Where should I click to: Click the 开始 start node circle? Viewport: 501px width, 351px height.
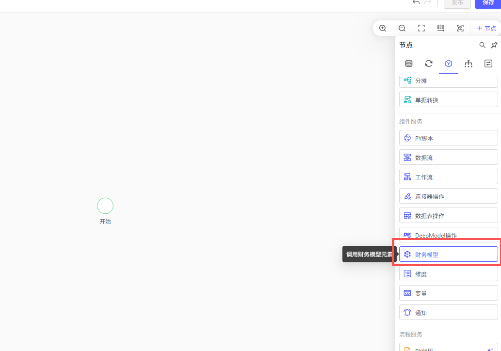[105, 206]
